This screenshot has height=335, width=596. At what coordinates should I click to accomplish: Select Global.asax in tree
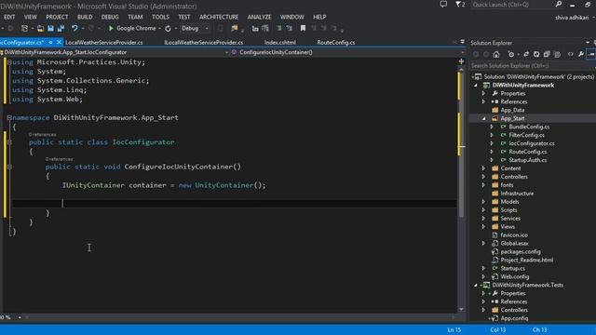(514, 243)
